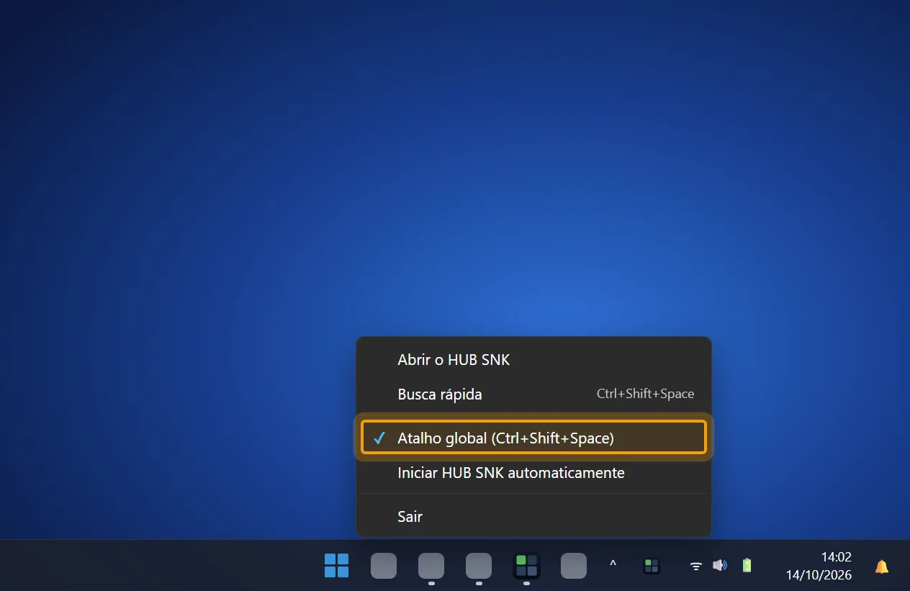Viewport: 910px width, 591px height.
Task: Click the HUB SNK app icon beside Start
Action: click(x=526, y=566)
